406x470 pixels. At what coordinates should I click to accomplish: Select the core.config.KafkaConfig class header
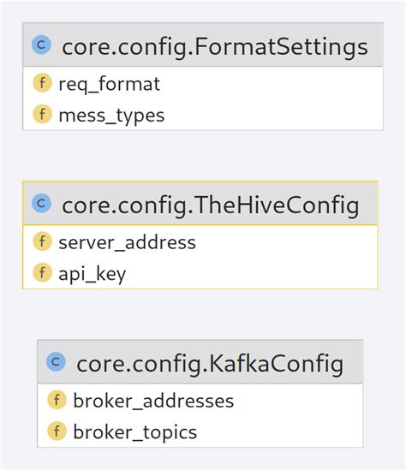[x=200, y=361]
